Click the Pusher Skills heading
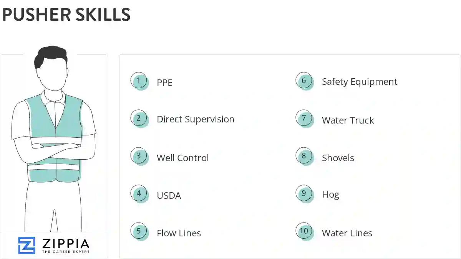The width and height of the screenshot is (461, 259). pyautogui.click(x=66, y=15)
